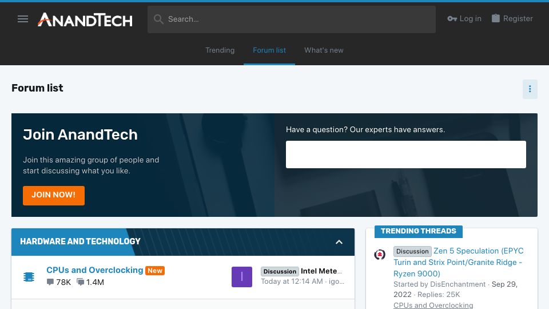Click the CPU chip forum icon
Image resolution: width=549 pixels, height=309 pixels.
tap(29, 277)
